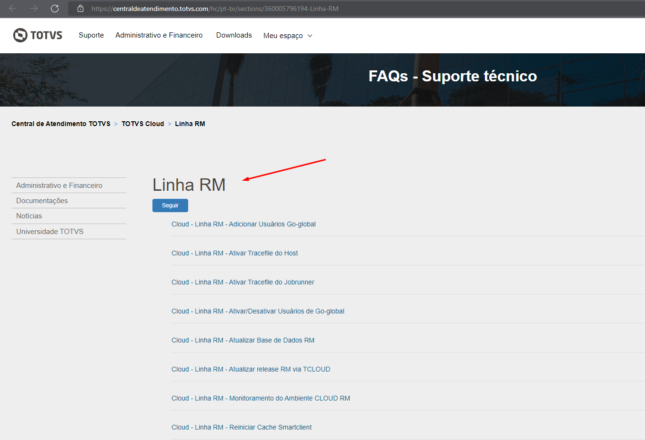This screenshot has width=645, height=440.
Task: Expand the Meu espaço dropdown
Action: click(x=288, y=36)
